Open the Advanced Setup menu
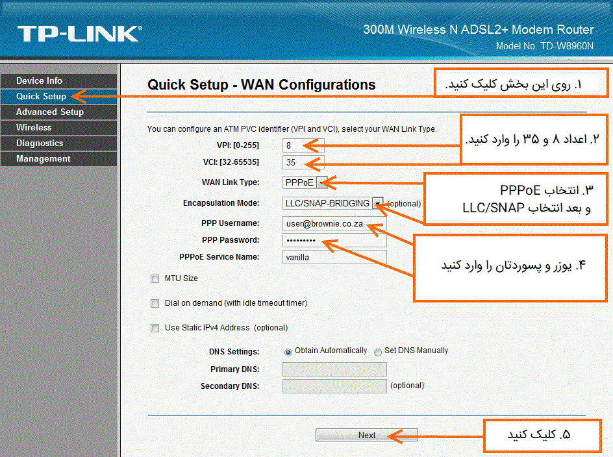Screen dimensions: 613x457 (x=58, y=112)
